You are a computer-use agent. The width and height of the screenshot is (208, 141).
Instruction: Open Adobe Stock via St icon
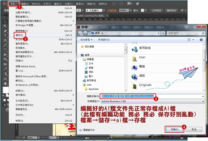[x=121, y=4]
